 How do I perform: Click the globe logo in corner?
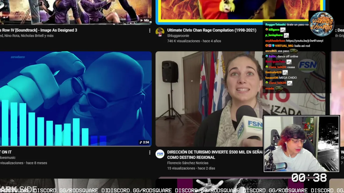tap(322, 24)
